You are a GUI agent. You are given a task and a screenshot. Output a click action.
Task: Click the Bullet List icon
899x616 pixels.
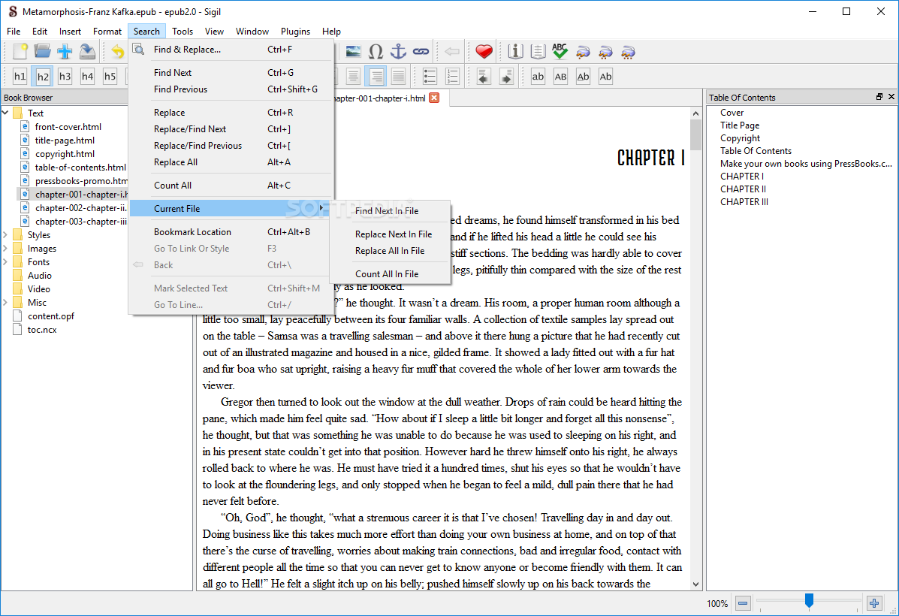coord(430,77)
